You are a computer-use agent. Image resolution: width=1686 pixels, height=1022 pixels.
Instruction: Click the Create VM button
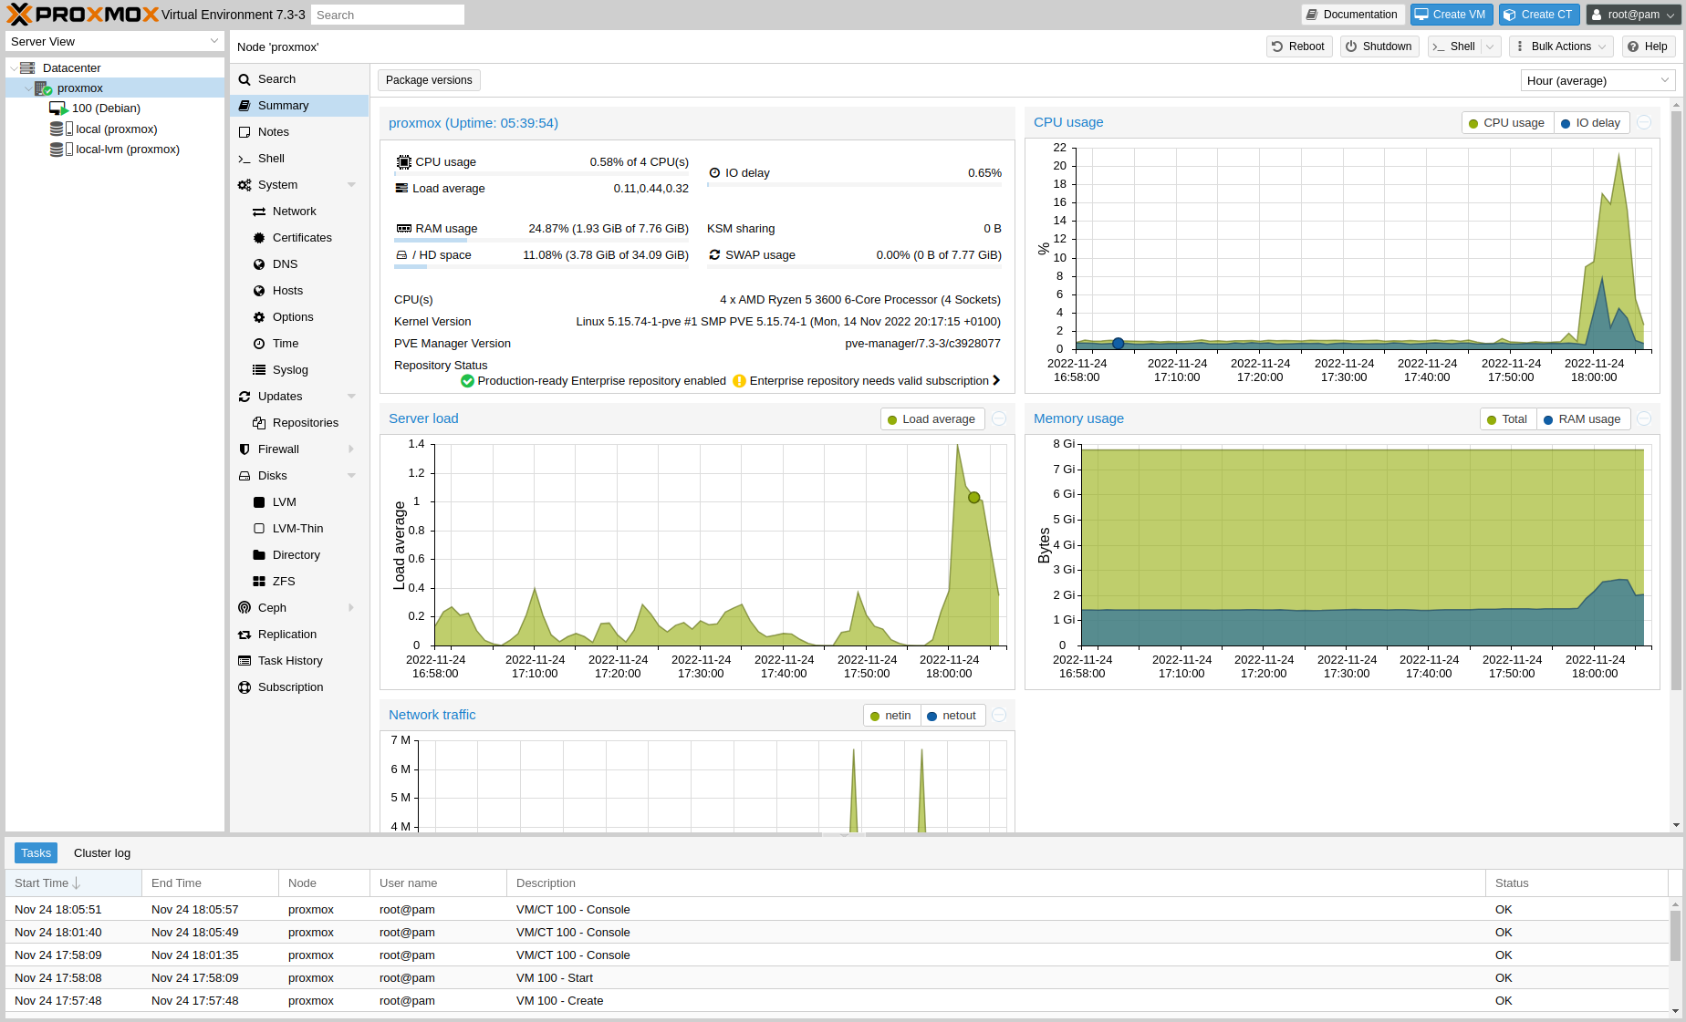tap(1452, 15)
